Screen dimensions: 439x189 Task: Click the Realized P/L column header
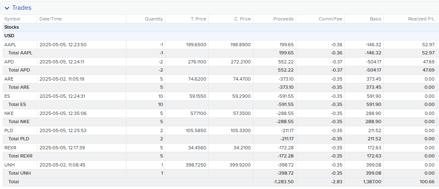click(421, 19)
